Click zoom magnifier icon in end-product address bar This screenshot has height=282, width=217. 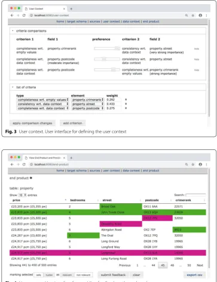(x=187, y=164)
